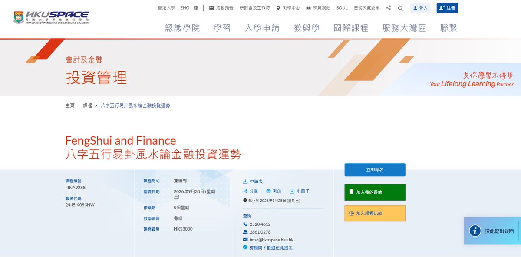Image resolution: width=521 pixels, height=257 pixels.
Task: Switch to simplified Chinese 簡
Action: coord(196,8)
